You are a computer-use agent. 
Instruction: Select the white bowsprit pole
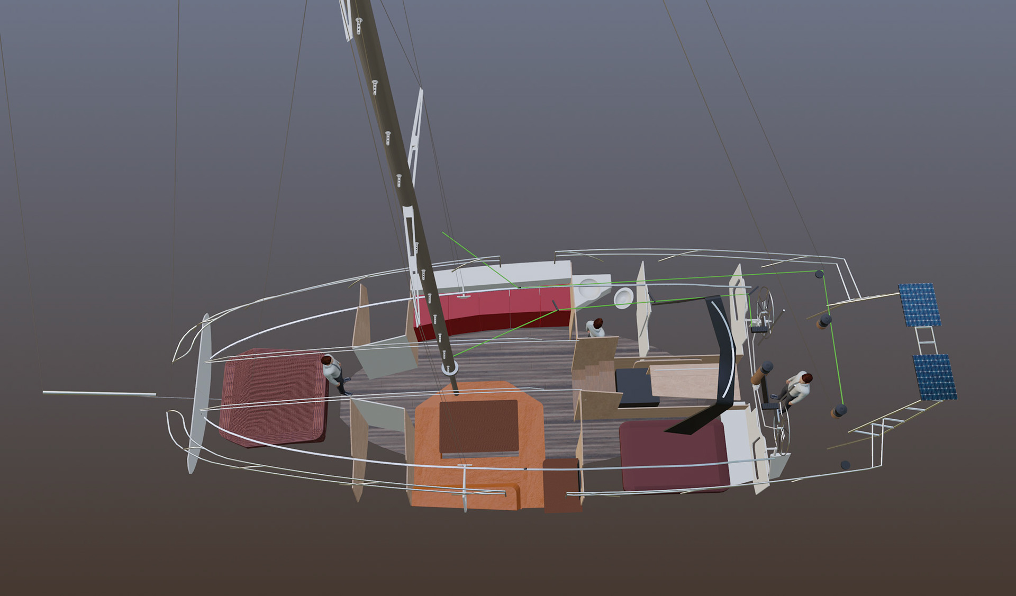(99, 393)
